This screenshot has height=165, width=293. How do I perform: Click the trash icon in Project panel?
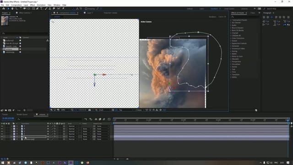click(x=24, y=110)
